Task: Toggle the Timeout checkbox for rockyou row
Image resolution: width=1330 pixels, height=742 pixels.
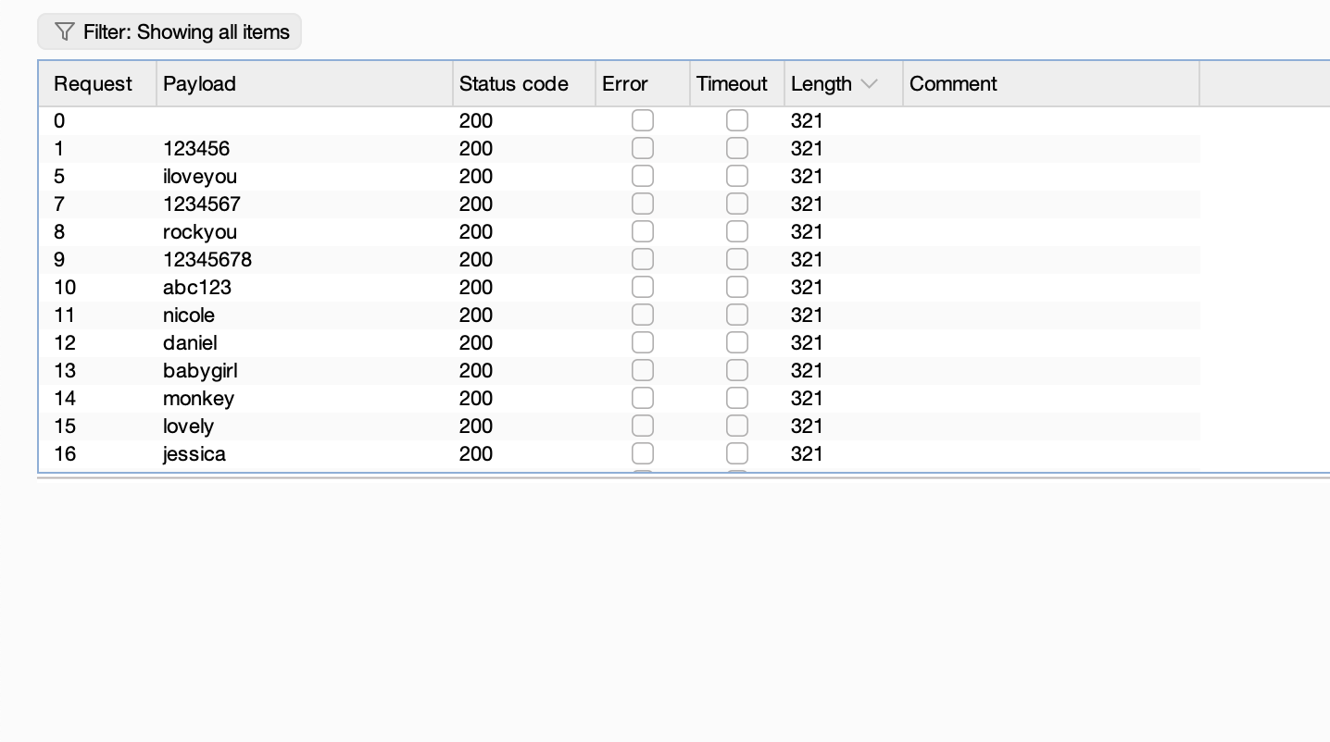Action: coord(737,231)
